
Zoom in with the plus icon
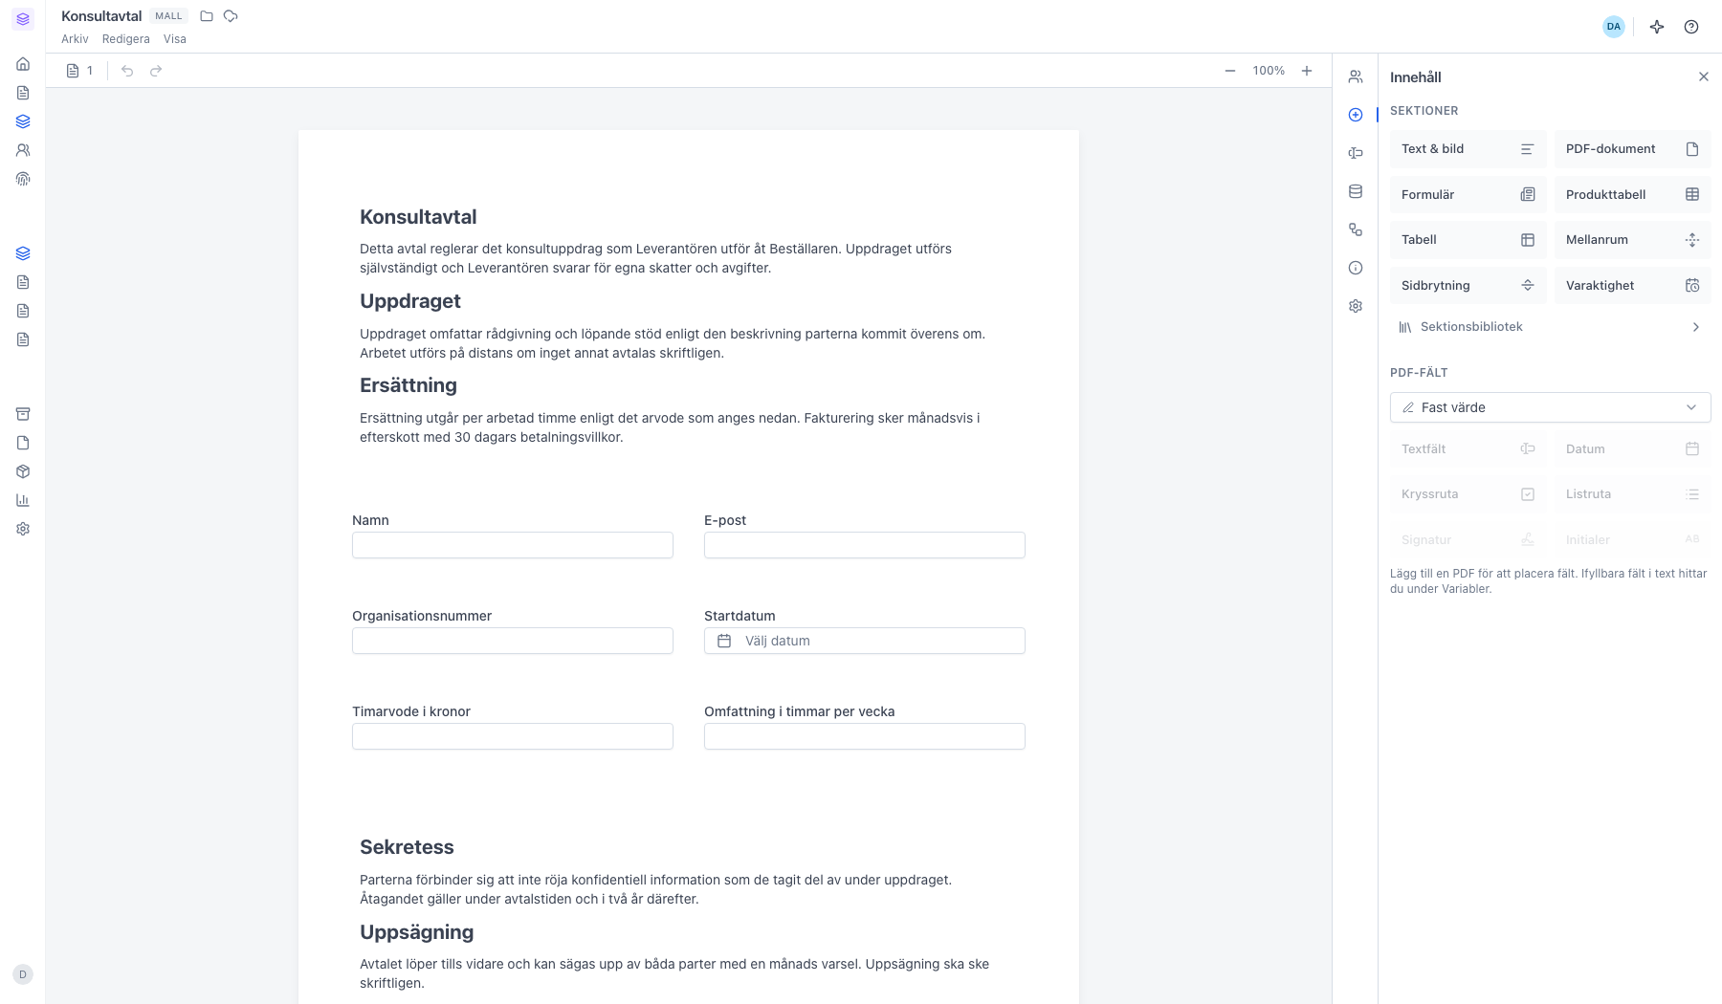1307,71
